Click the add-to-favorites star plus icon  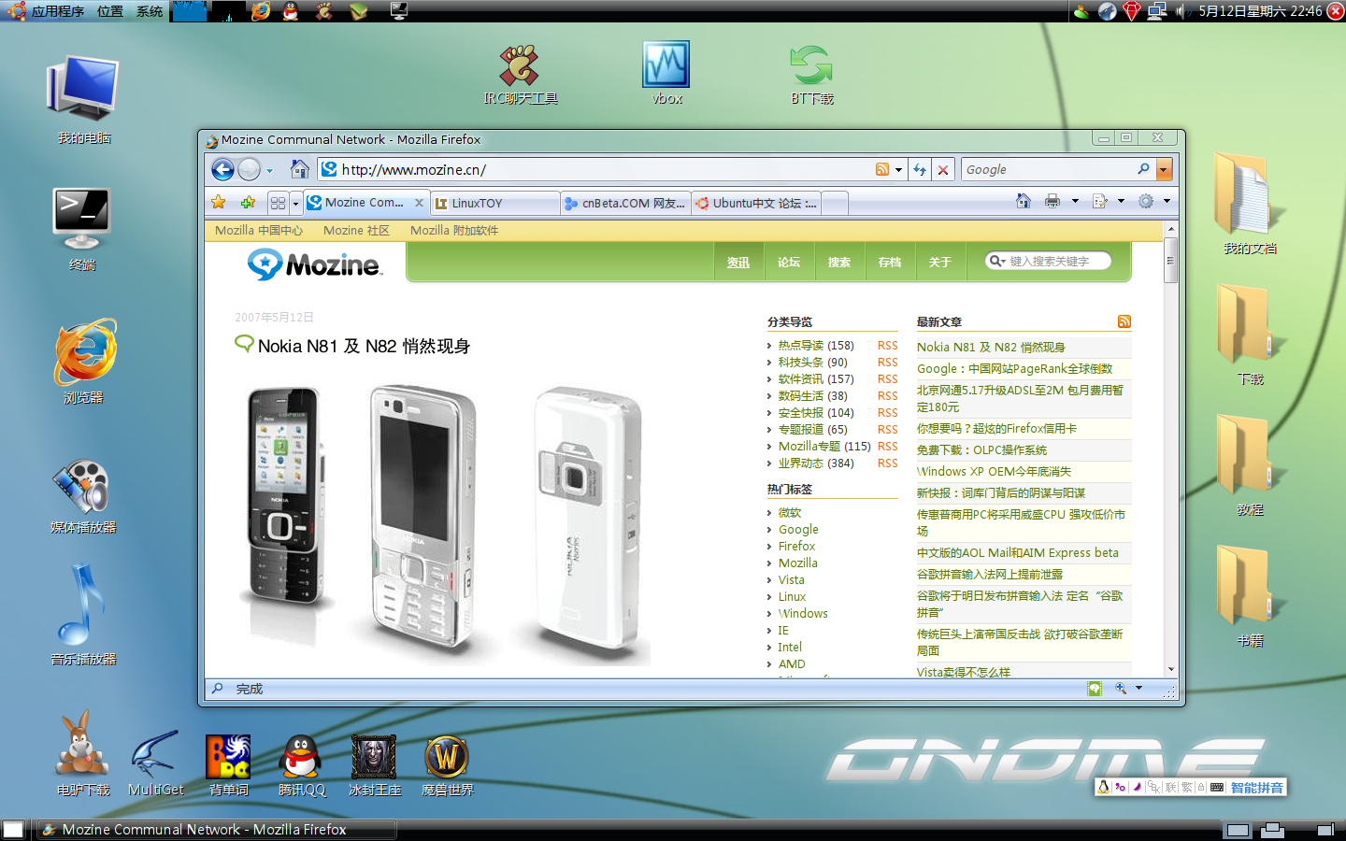248,202
